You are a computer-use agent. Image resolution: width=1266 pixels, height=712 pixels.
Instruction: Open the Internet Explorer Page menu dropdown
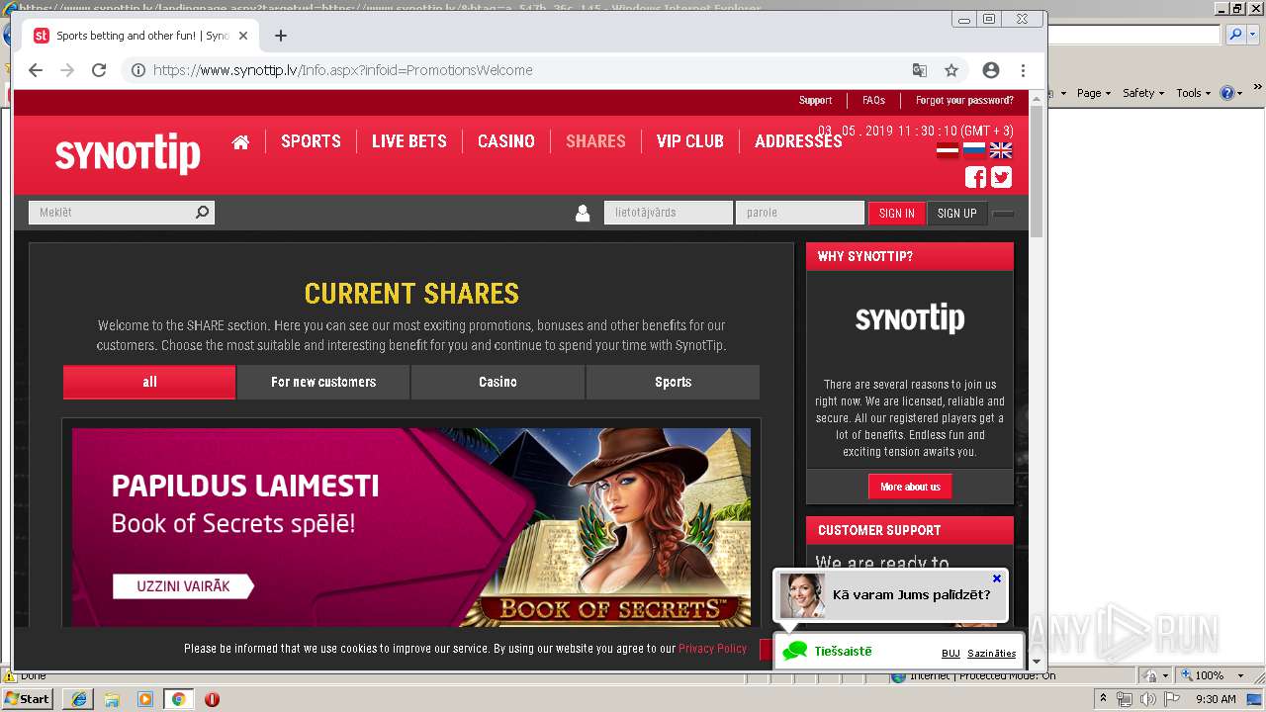1093,93
